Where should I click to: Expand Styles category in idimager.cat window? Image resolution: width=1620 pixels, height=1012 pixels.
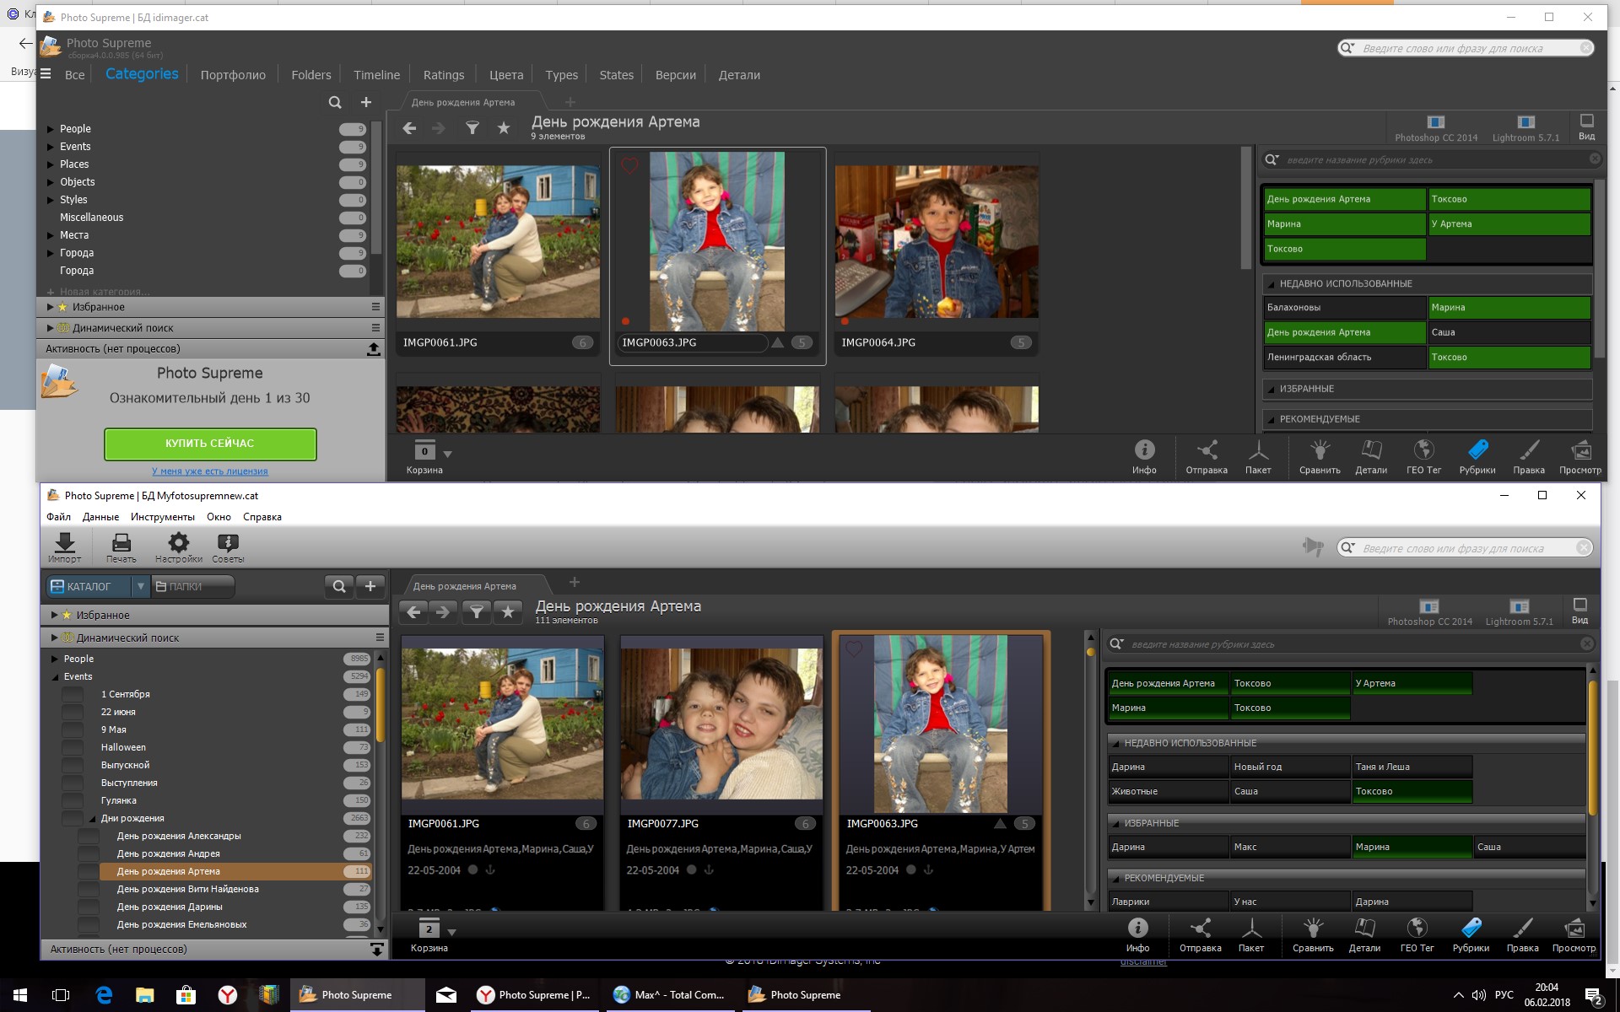tap(50, 200)
